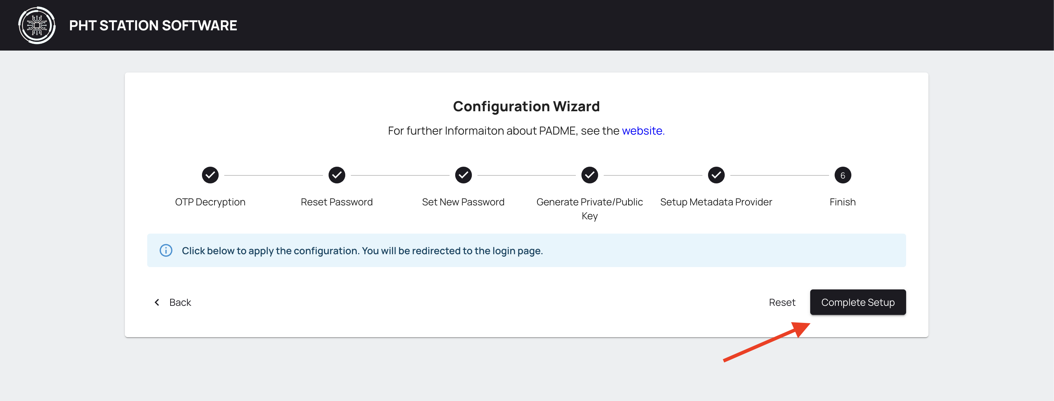Click the Back chevron arrow
Image resolution: width=1054 pixels, height=401 pixels.
tap(157, 302)
